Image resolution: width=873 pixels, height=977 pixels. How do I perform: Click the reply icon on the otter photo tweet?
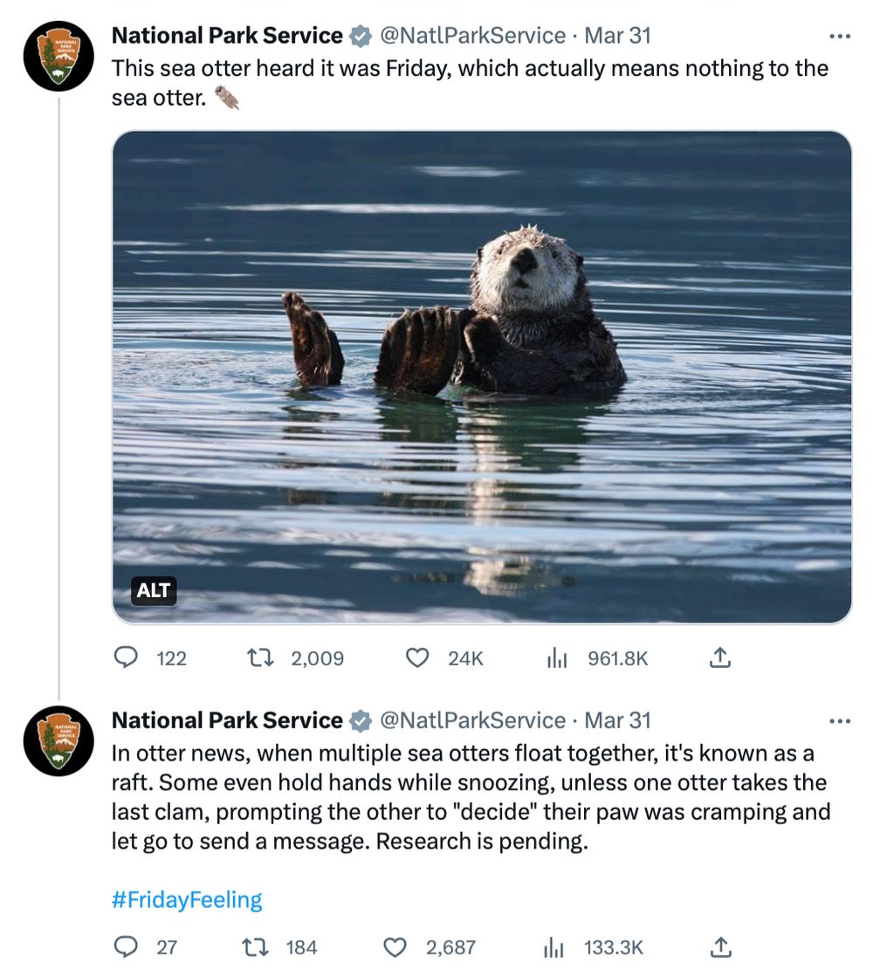click(127, 658)
